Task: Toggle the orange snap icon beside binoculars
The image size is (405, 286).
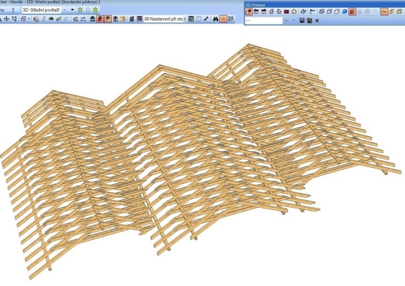Action: (222, 19)
